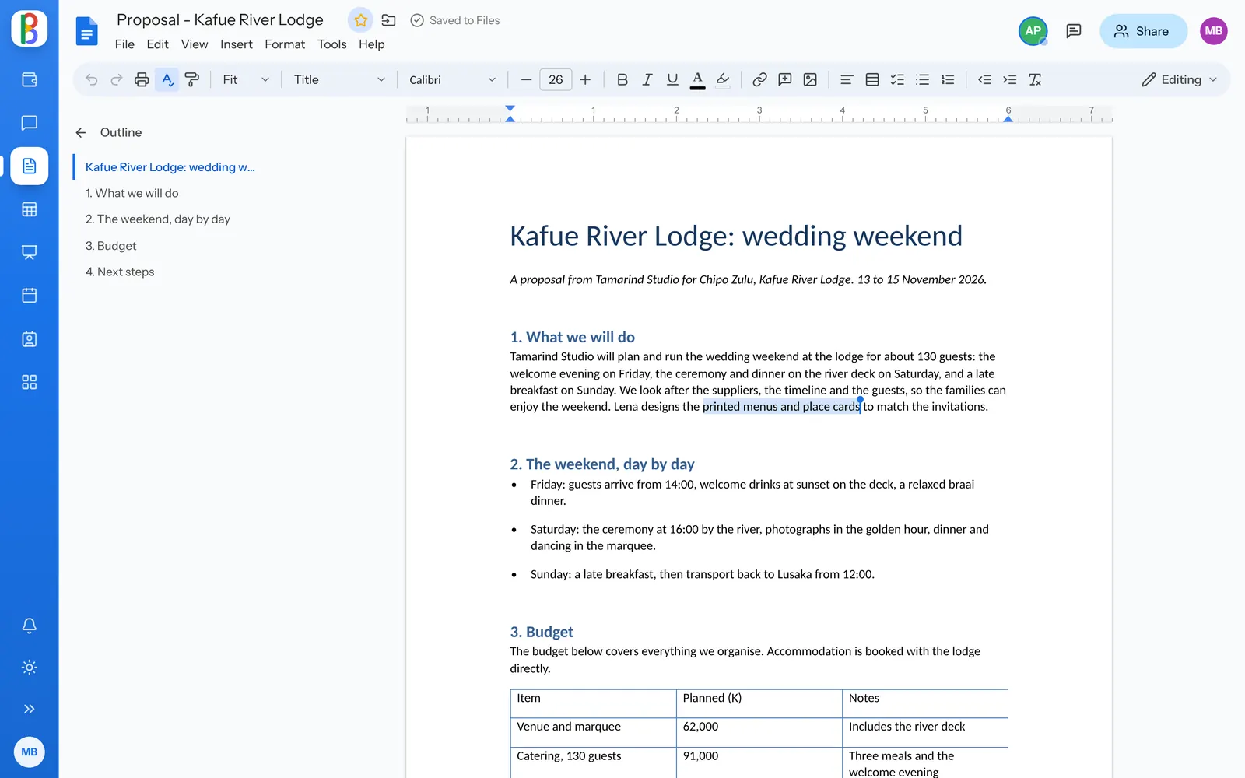Screen dimensions: 1245x778
Task: Toggle bold formatting
Action: click(x=622, y=79)
